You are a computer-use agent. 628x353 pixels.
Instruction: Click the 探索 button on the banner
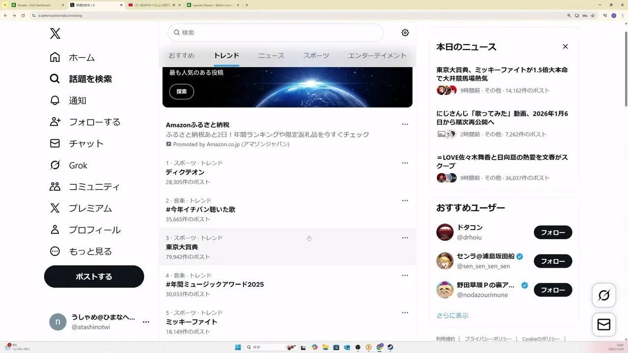(x=182, y=92)
